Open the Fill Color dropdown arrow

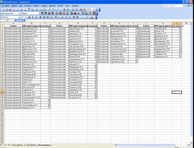coord(89,17)
